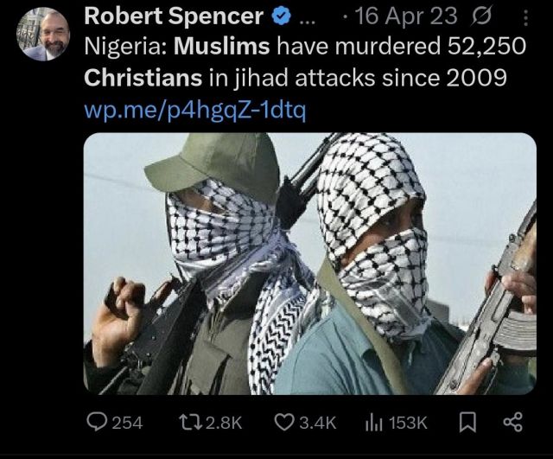Open the attached photo of masked gunmen
Image resolution: width=553 pixels, height=459 pixels.
pyautogui.click(x=309, y=264)
